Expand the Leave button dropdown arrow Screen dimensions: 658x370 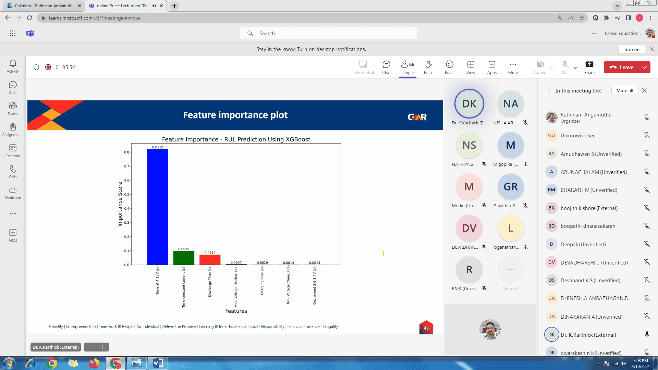(644, 67)
